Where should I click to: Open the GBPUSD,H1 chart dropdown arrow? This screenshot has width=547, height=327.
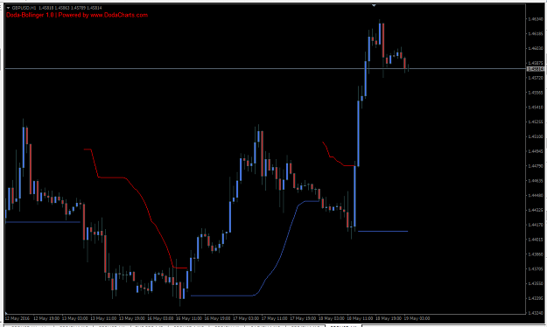(8, 8)
